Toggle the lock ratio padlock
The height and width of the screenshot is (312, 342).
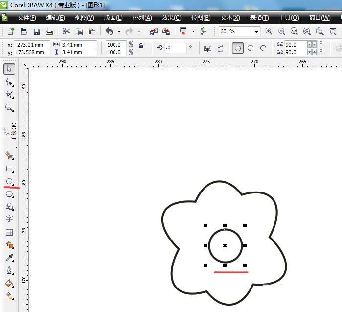(x=141, y=46)
